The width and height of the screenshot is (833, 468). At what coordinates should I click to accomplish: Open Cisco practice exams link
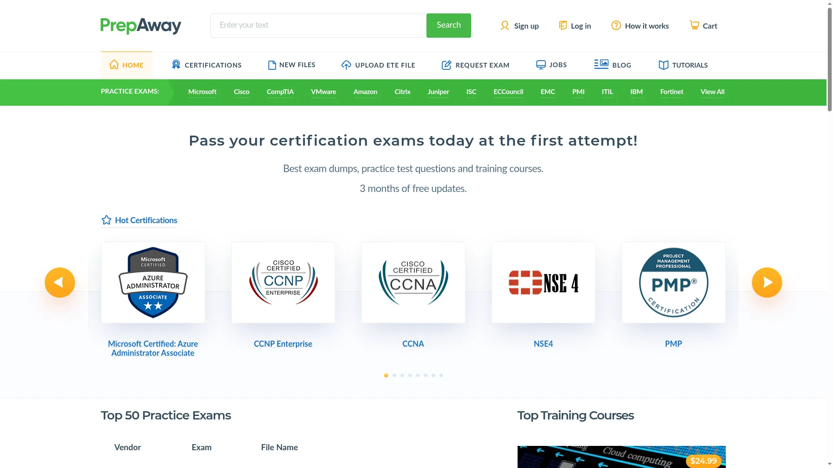click(x=242, y=92)
